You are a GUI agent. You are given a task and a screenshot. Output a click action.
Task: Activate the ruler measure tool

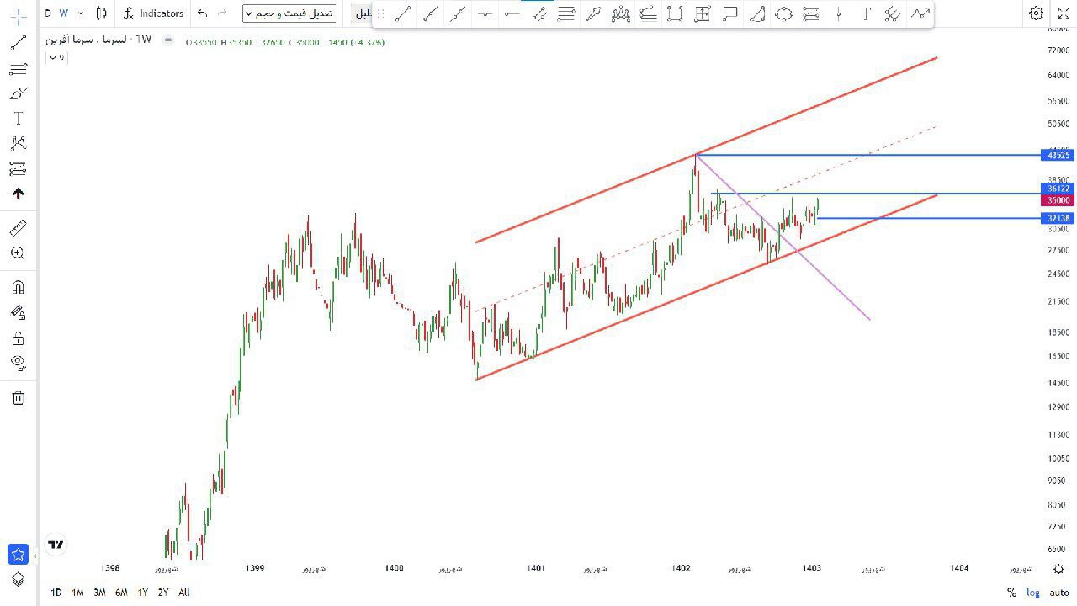[x=18, y=227]
